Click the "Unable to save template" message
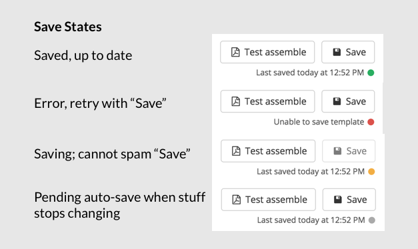The image size is (418, 249). click(319, 122)
